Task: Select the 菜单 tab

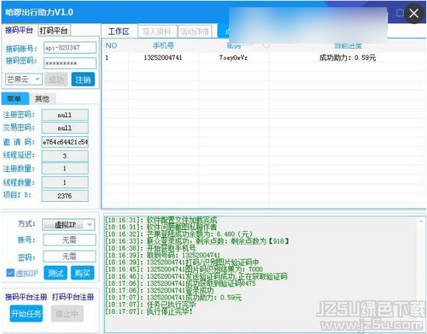Action: click(x=15, y=99)
